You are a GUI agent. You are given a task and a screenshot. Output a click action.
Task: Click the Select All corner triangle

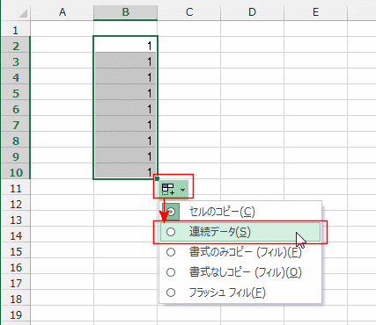pos(23,13)
